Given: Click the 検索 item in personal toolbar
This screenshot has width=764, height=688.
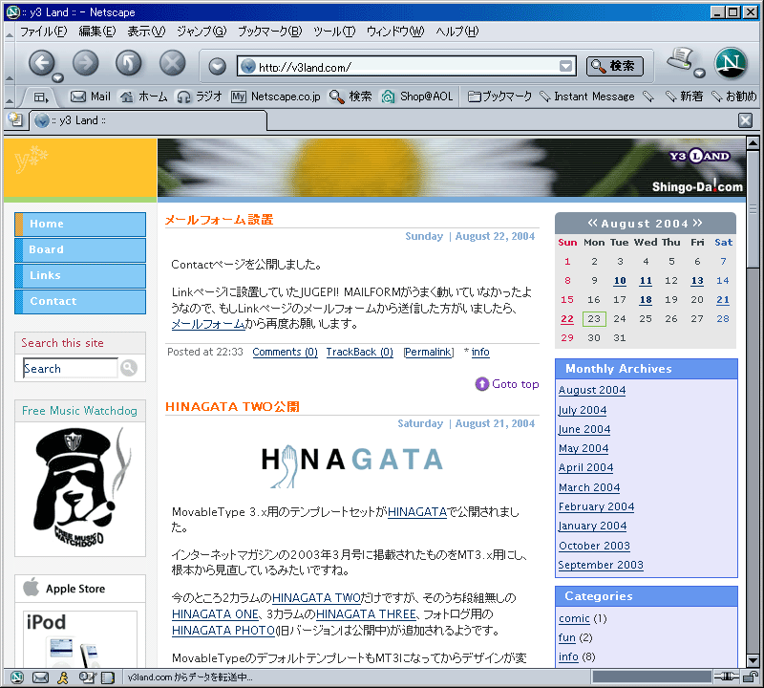Looking at the screenshot, I should [x=350, y=97].
